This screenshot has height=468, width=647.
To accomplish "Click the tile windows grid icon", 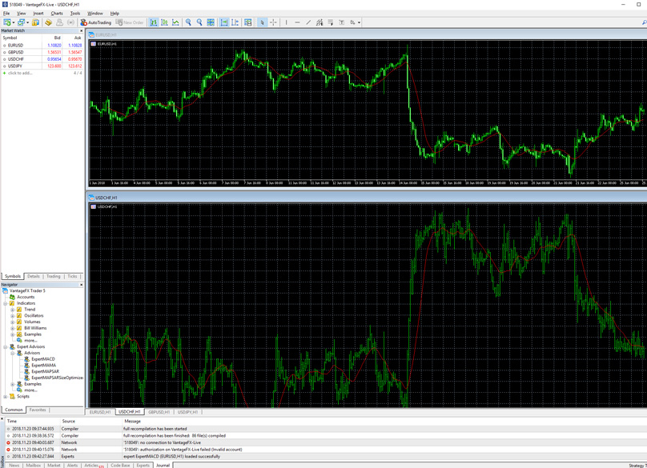I will click(211, 22).
